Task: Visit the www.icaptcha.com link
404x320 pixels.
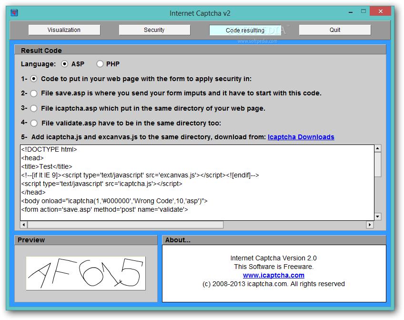Action: [273, 275]
